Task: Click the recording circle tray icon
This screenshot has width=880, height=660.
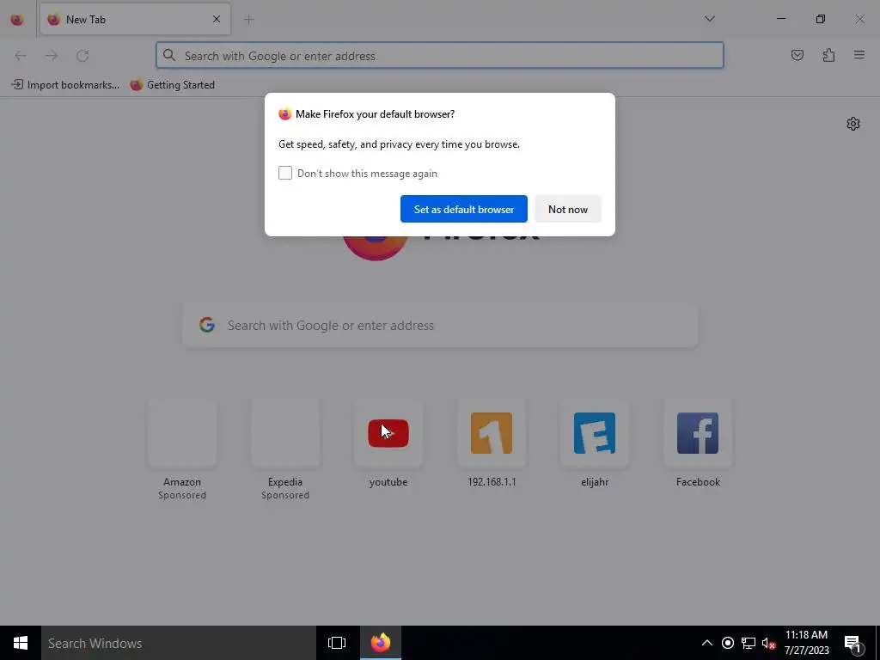Action: click(x=728, y=643)
